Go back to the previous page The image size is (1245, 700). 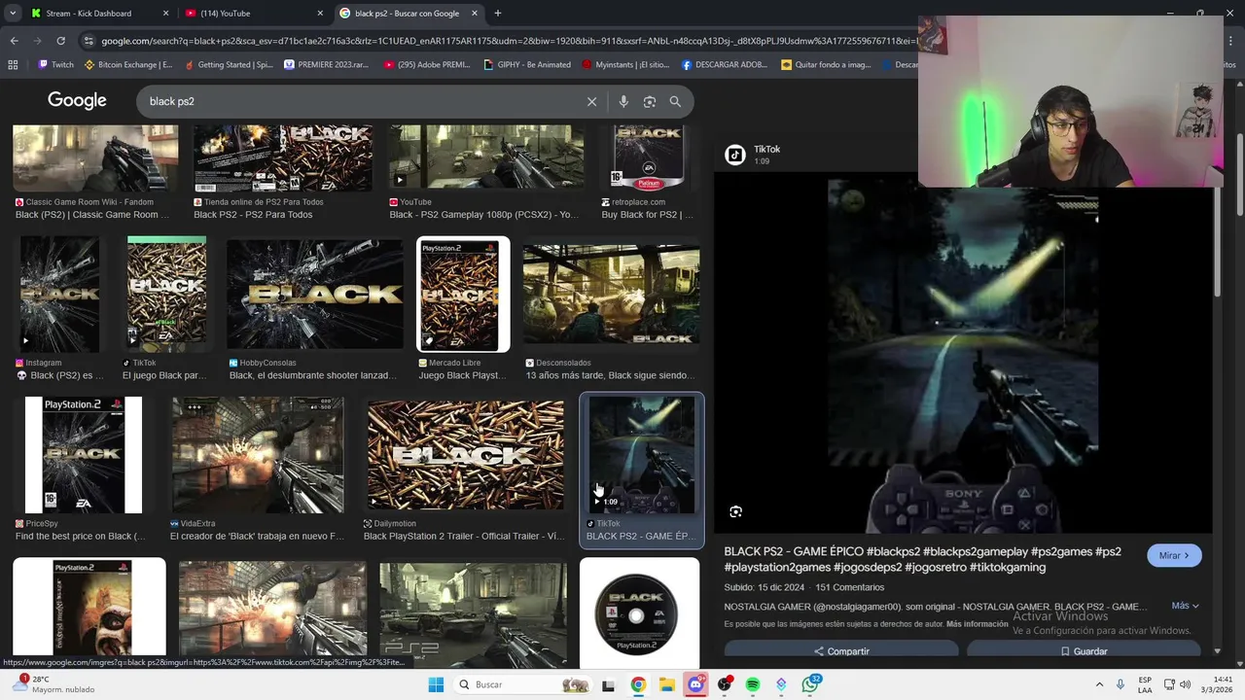pyautogui.click(x=14, y=41)
